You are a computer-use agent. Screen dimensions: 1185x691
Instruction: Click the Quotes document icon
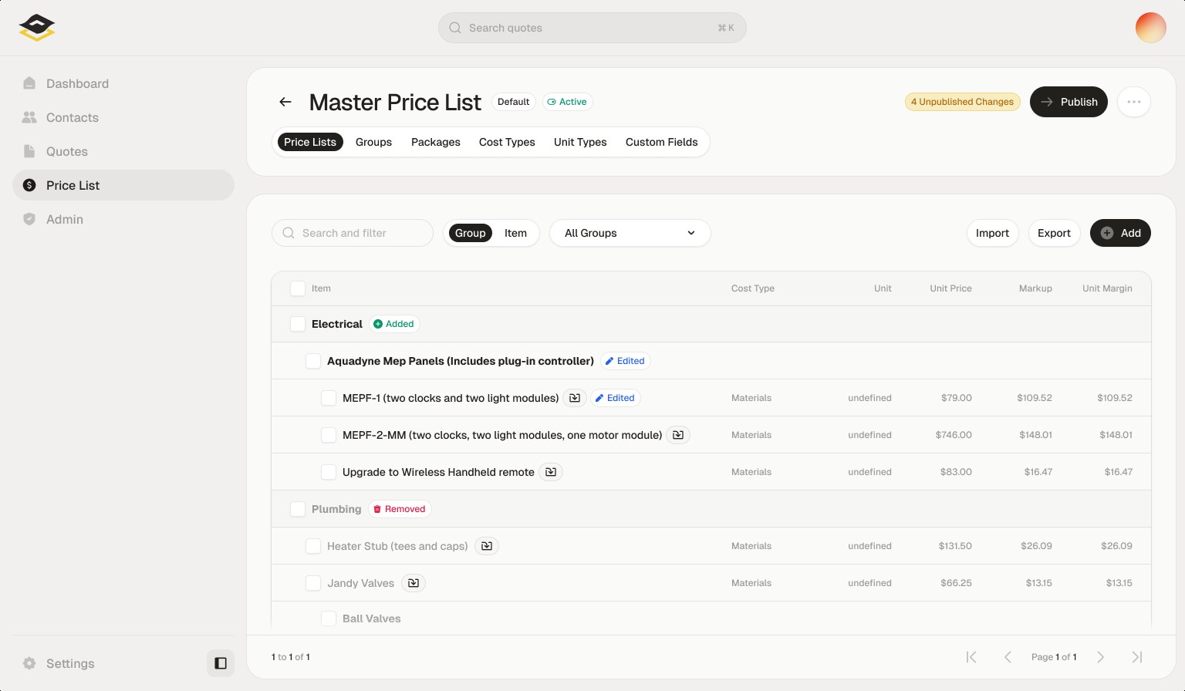[x=29, y=151]
